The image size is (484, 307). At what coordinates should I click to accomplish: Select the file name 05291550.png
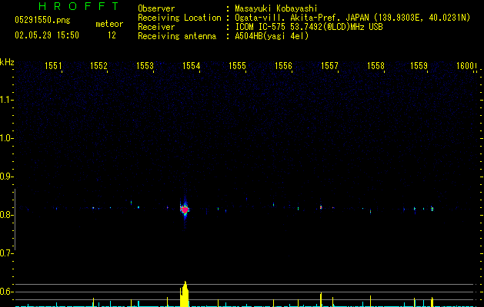click(42, 20)
